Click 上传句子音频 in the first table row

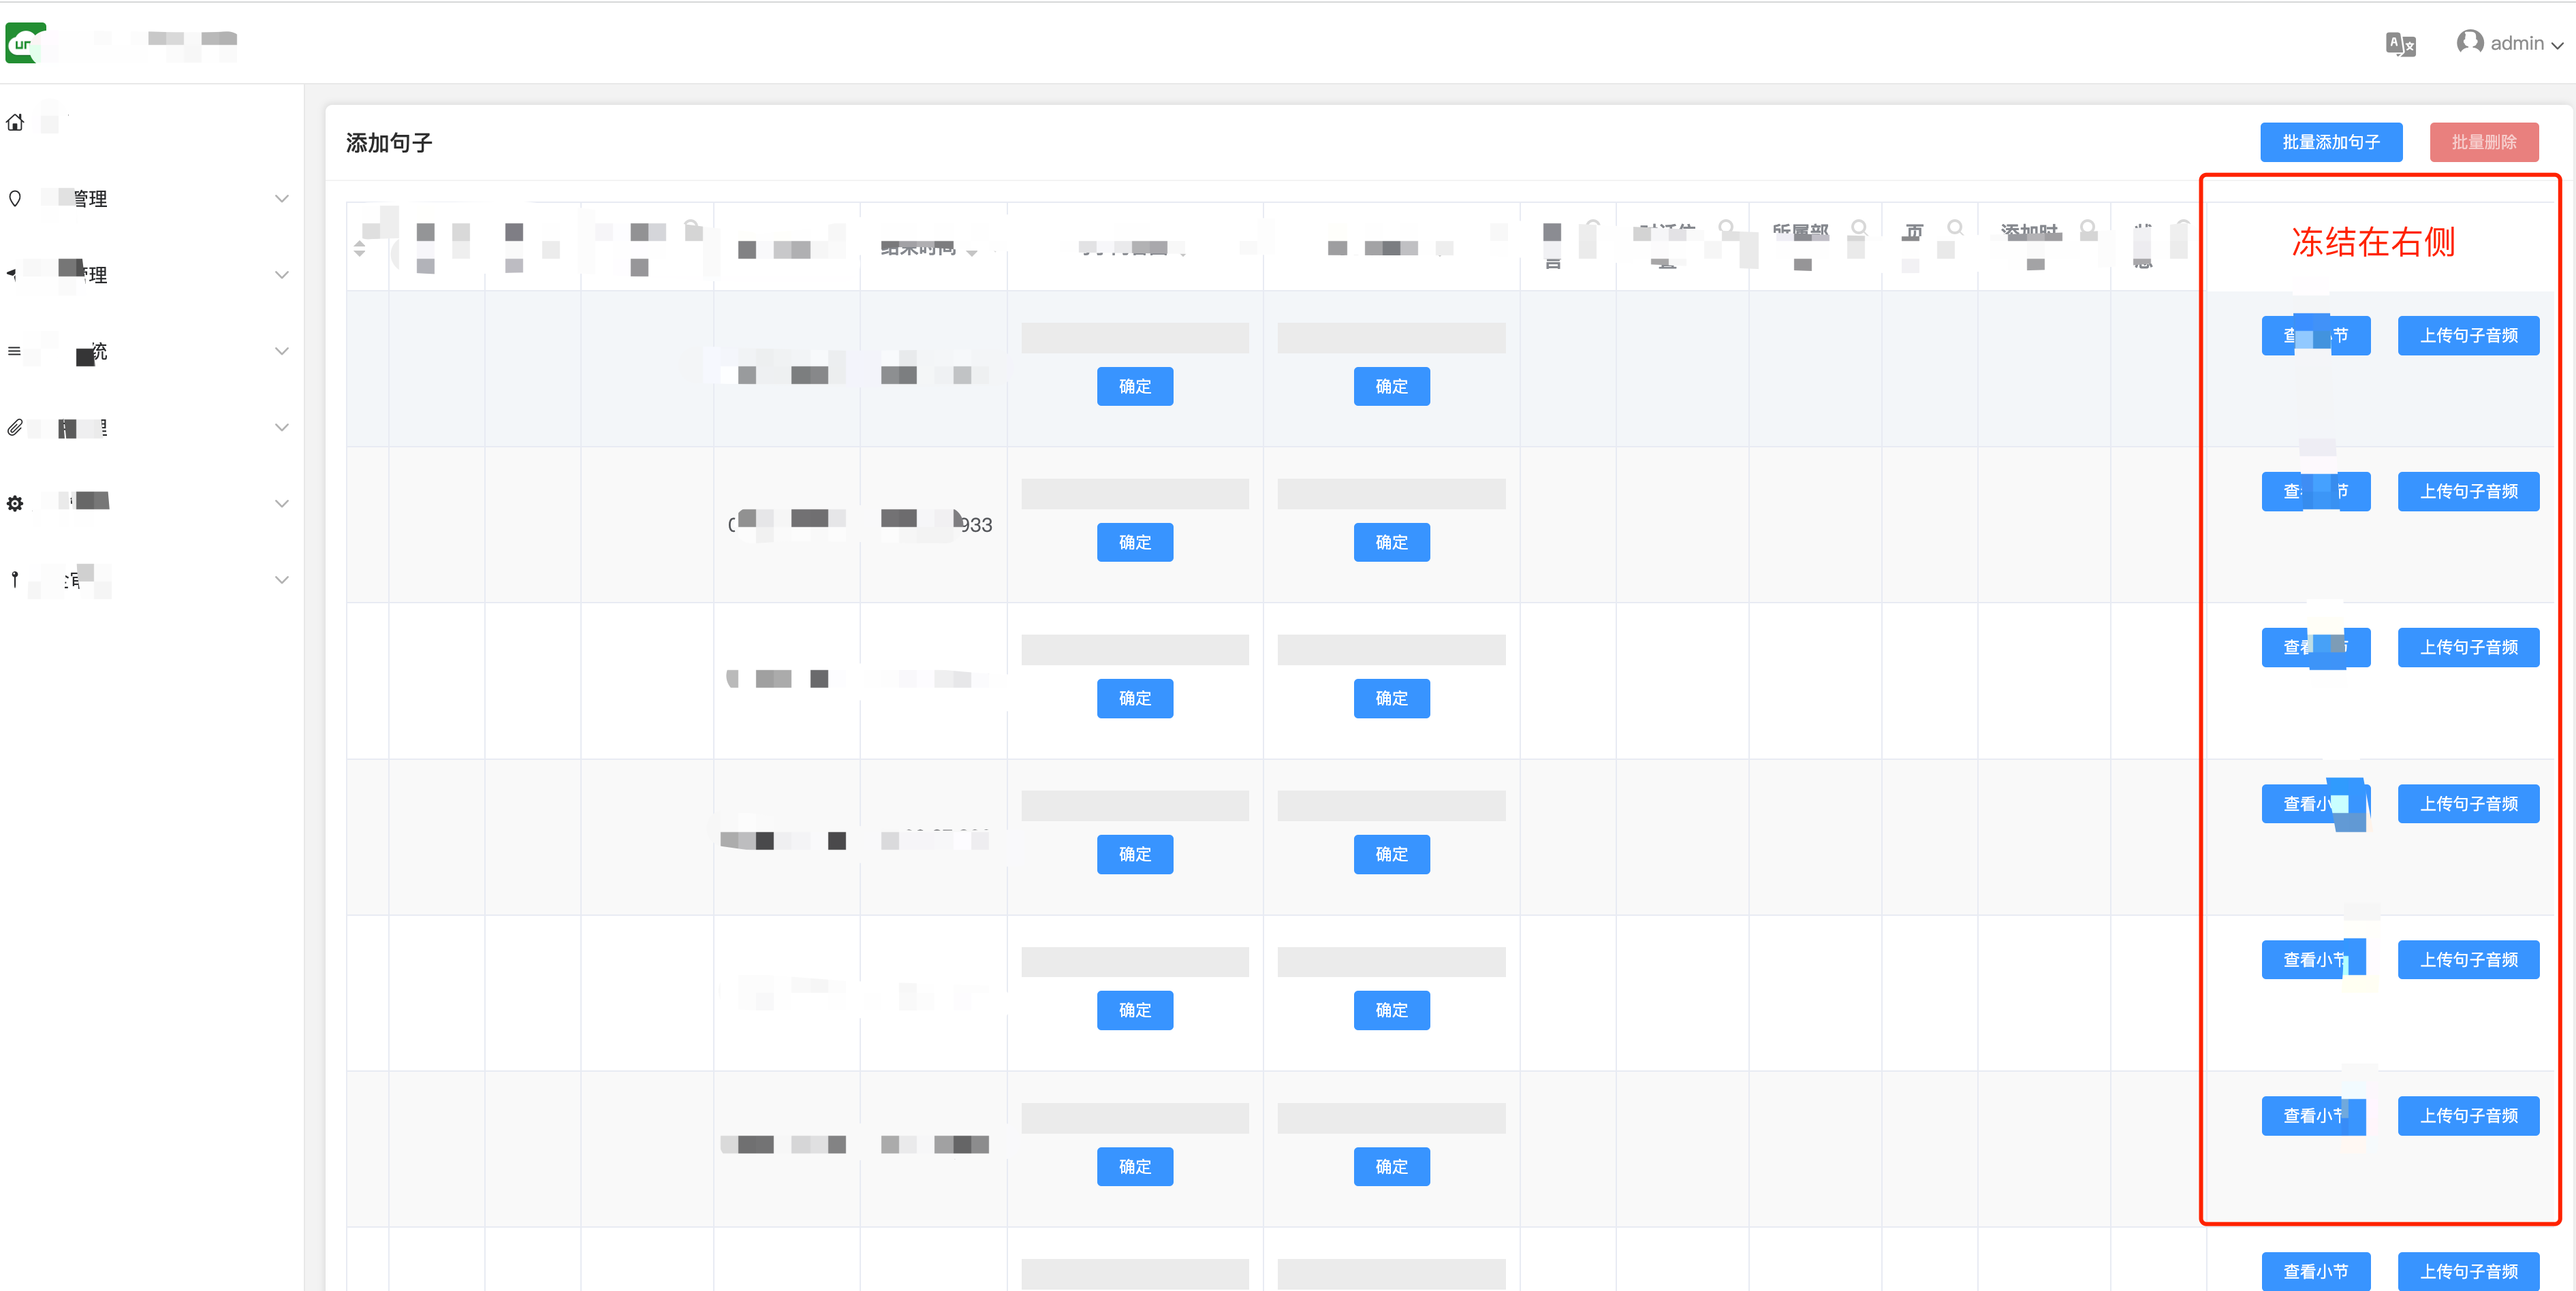click(2468, 335)
